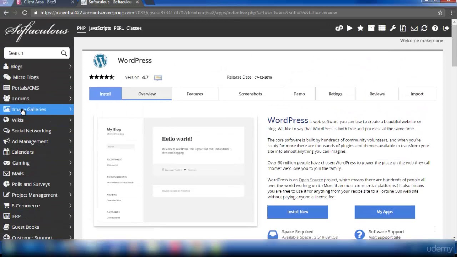Click the changelog icon beside version 4.7
Viewport: 457px width, 257px height.
[158, 77]
